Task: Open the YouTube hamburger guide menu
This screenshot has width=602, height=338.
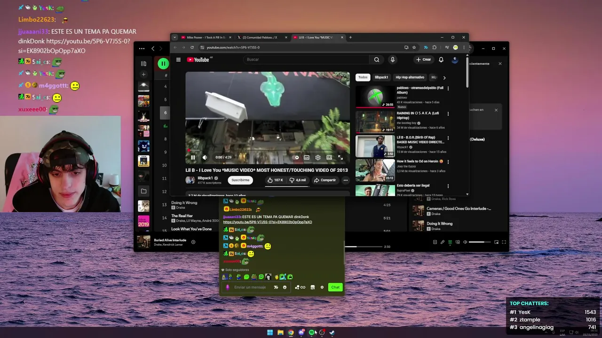Action: pos(178,60)
